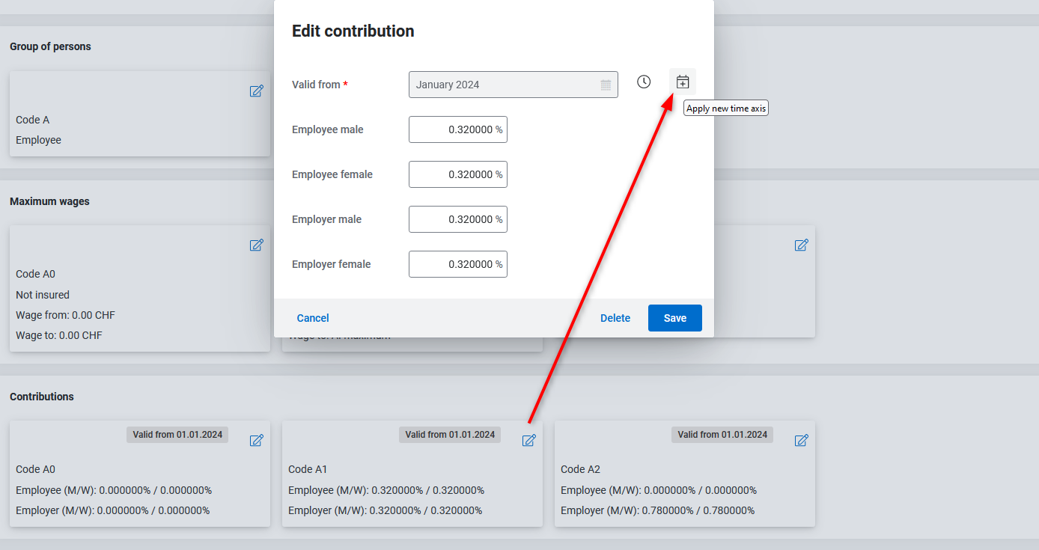This screenshot has height=550, width=1039.
Task: Open the calendar picker in Valid from
Action: pyautogui.click(x=606, y=85)
